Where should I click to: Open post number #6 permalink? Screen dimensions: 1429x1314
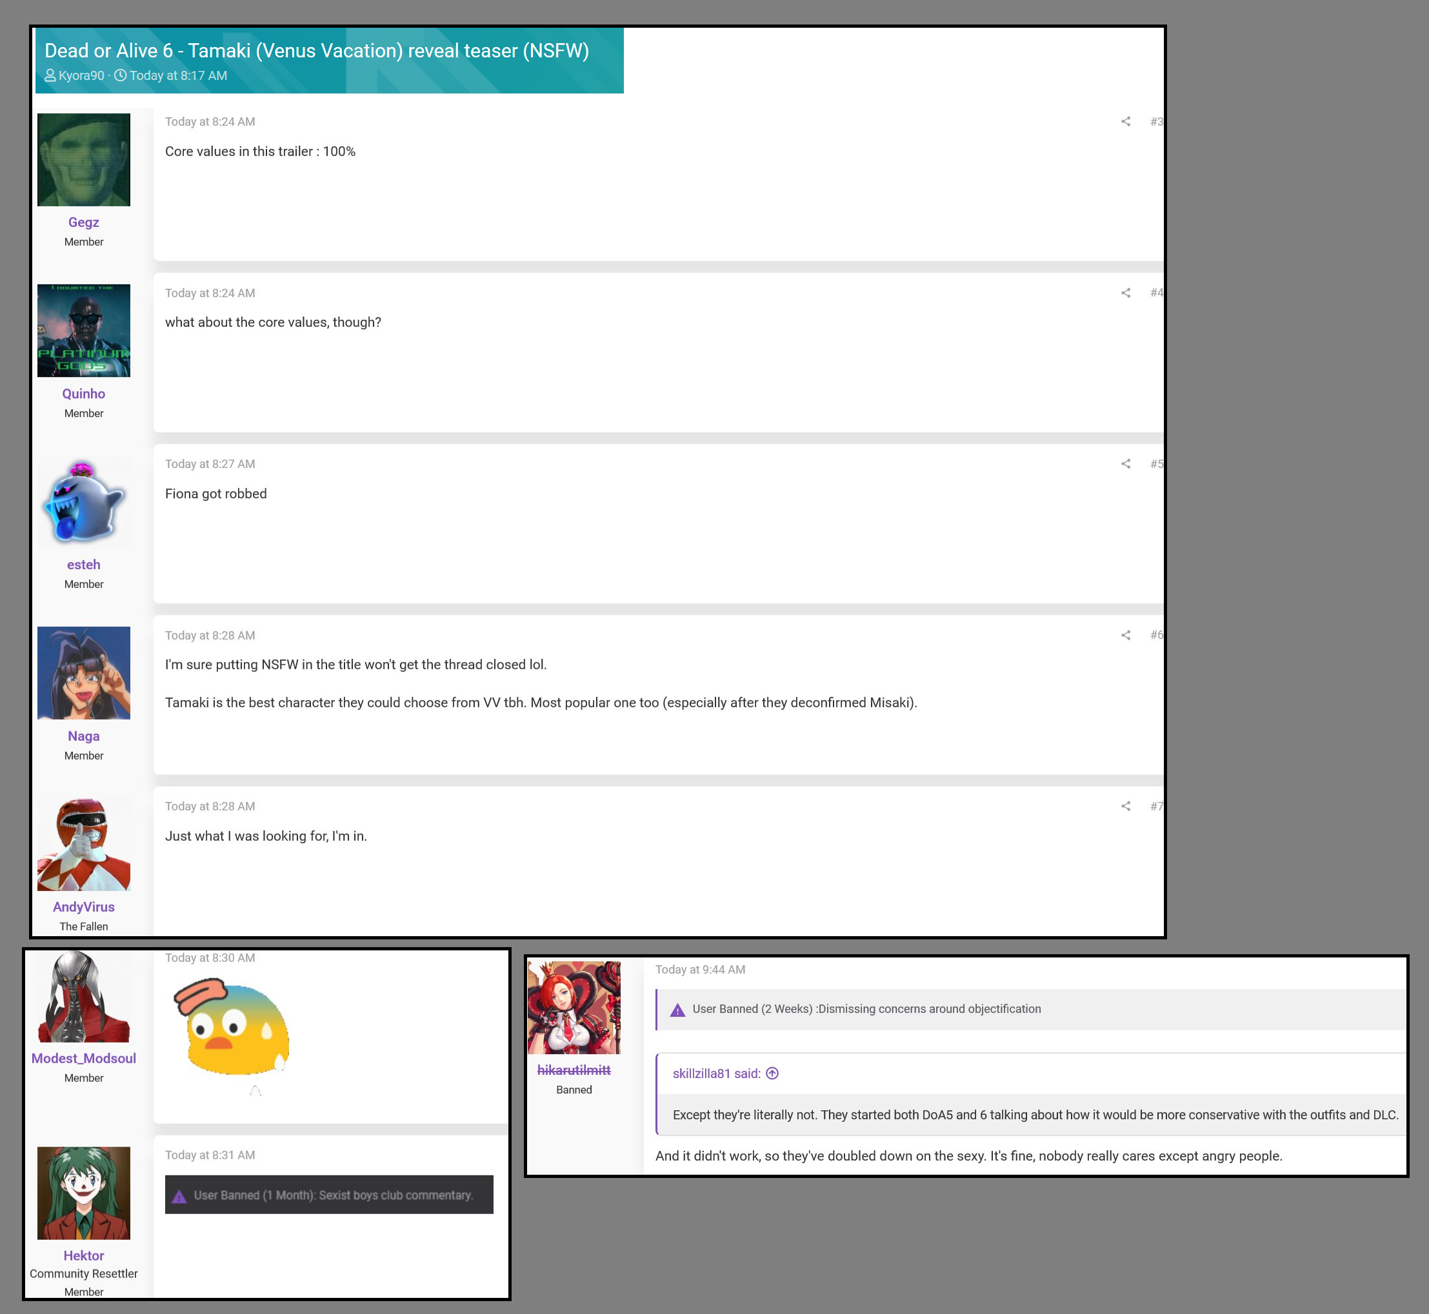(1157, 635)
